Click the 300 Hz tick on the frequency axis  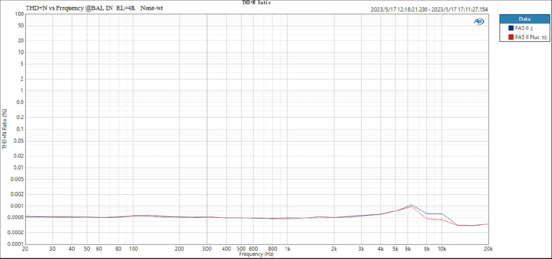point(207,249)
